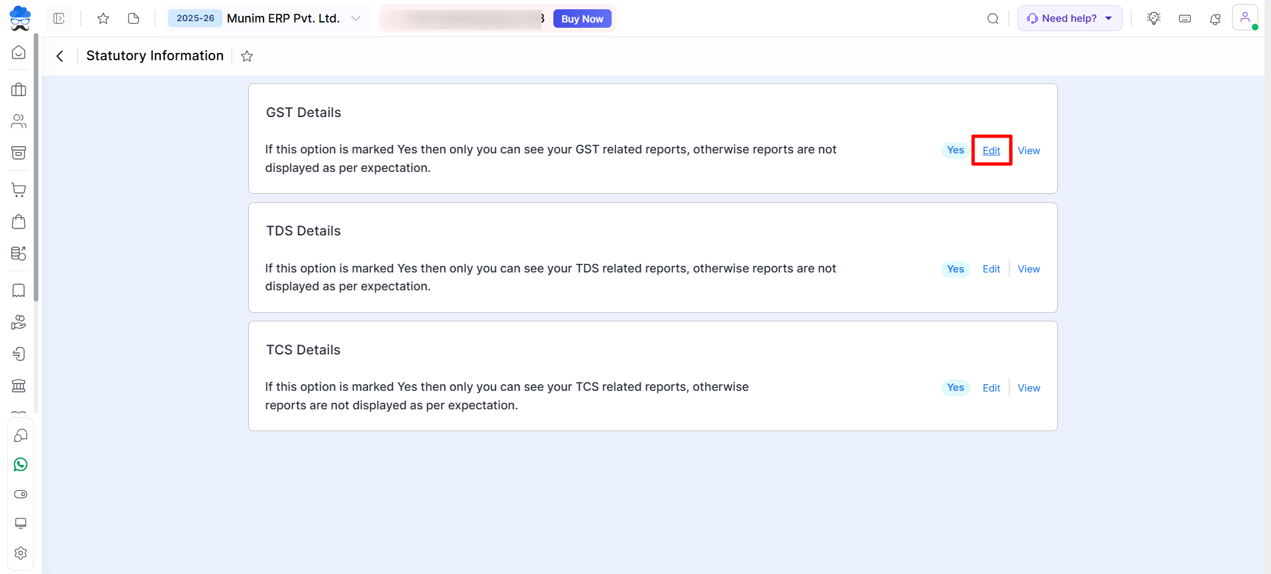Click the notification bell icon

[1215, 19]
